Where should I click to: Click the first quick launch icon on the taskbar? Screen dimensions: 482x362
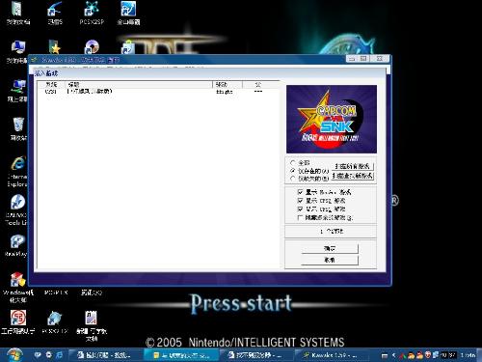[38, 355]
